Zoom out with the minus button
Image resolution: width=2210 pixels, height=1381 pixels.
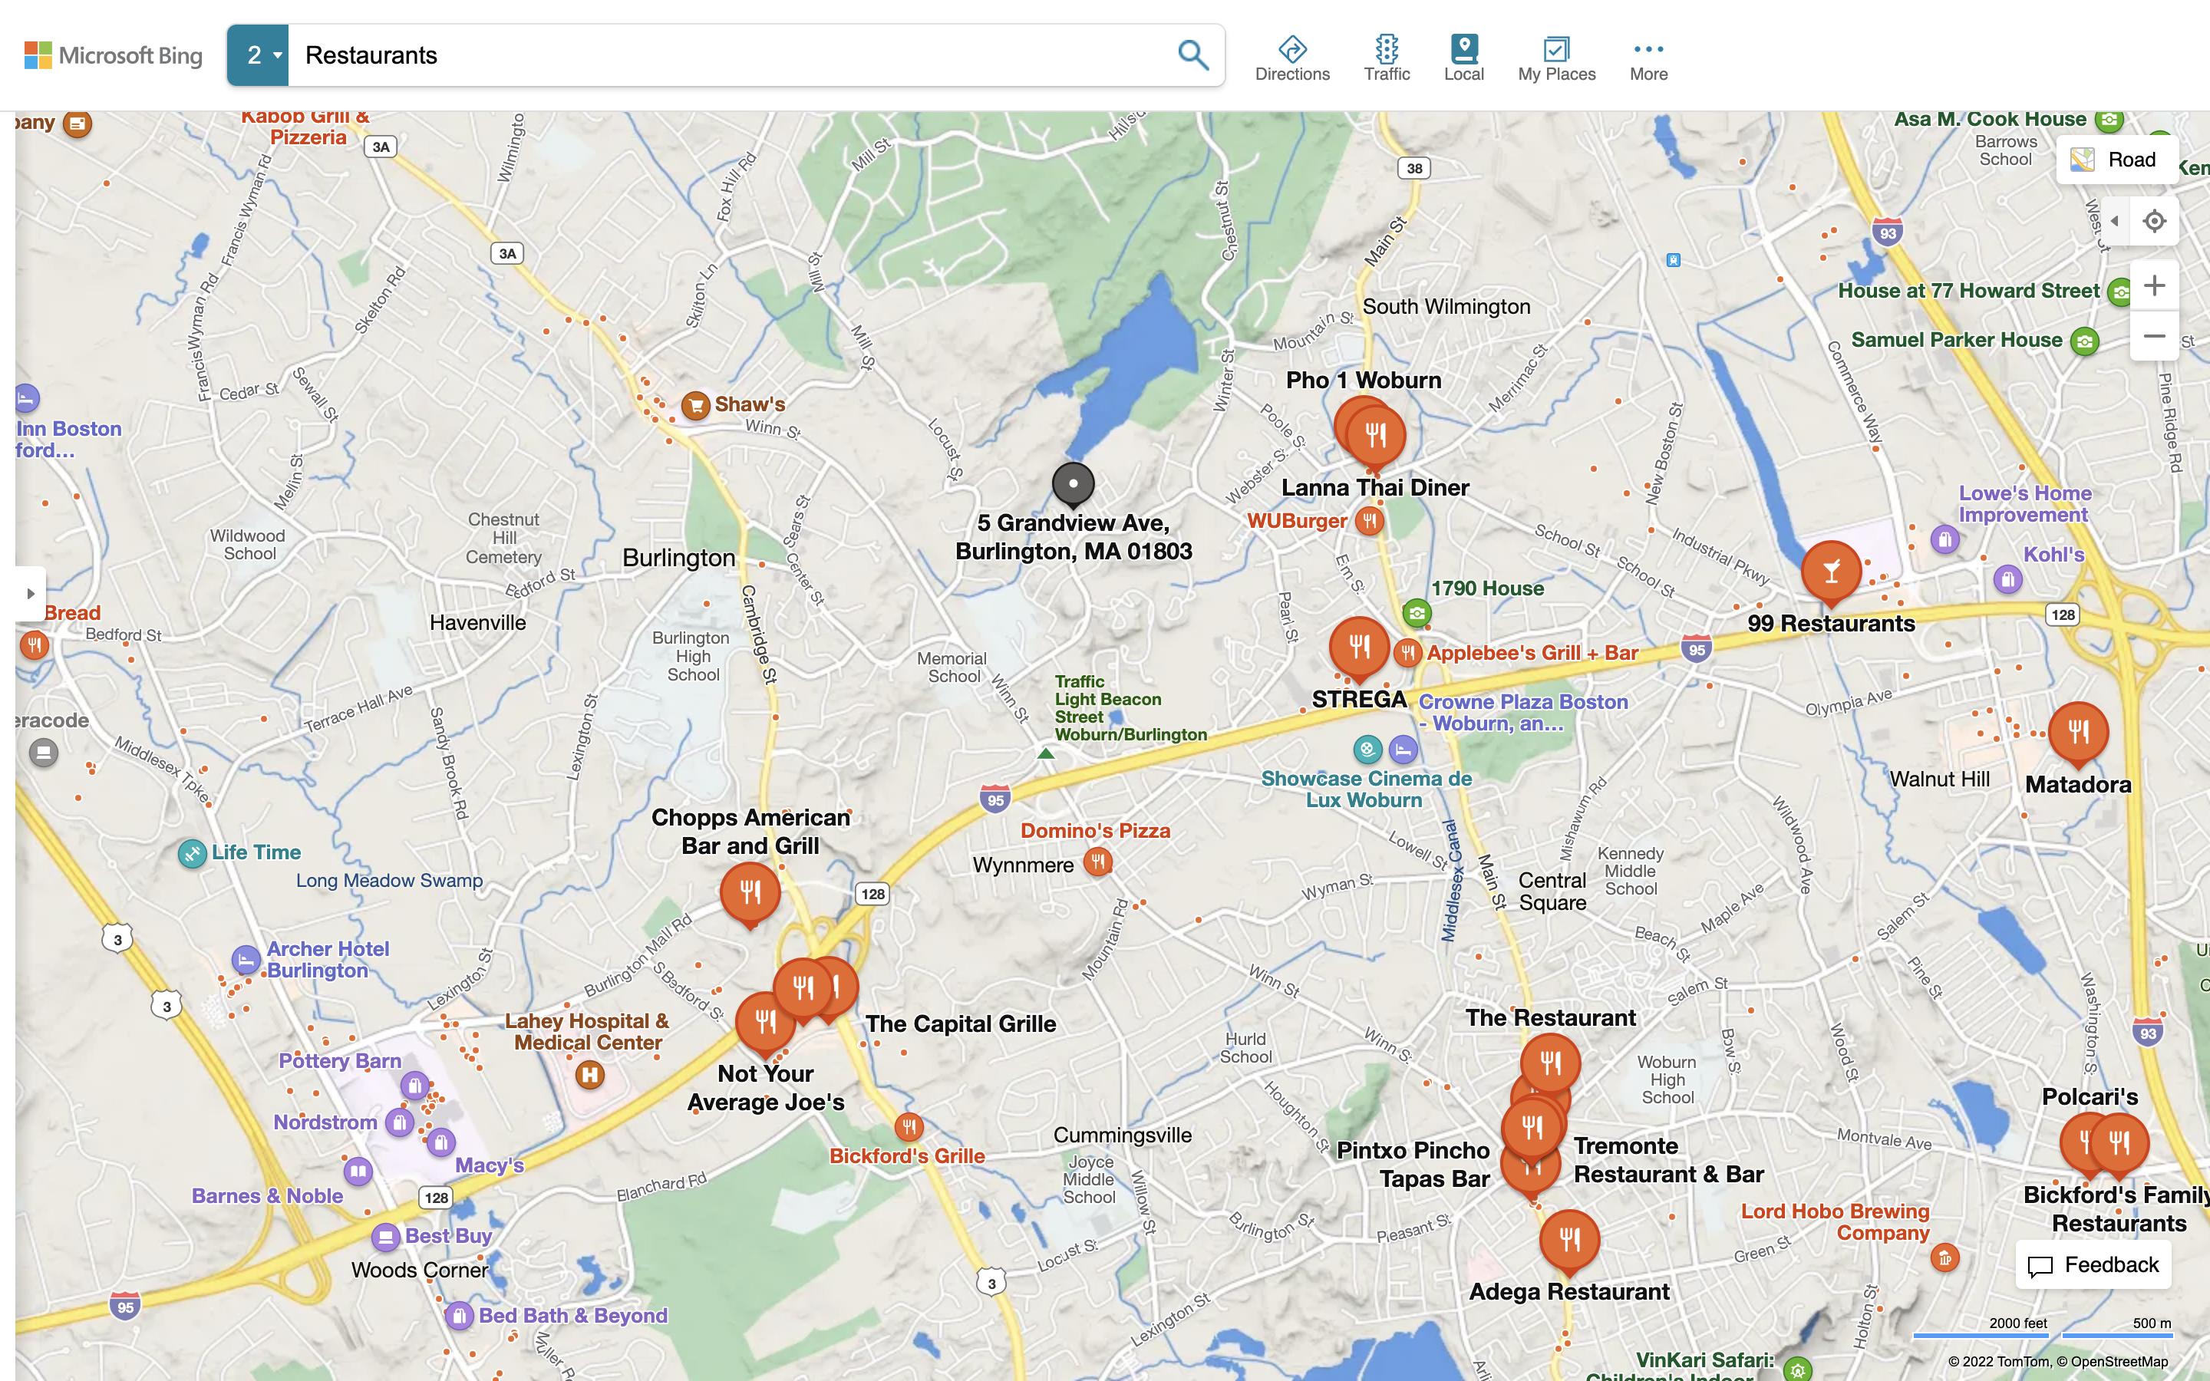tap(2154, 336)
